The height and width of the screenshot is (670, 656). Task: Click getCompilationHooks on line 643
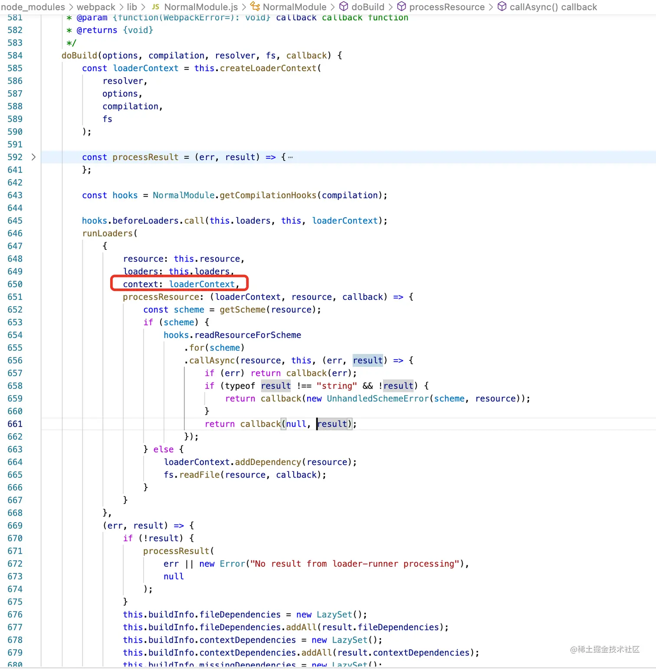coord(268,195)
